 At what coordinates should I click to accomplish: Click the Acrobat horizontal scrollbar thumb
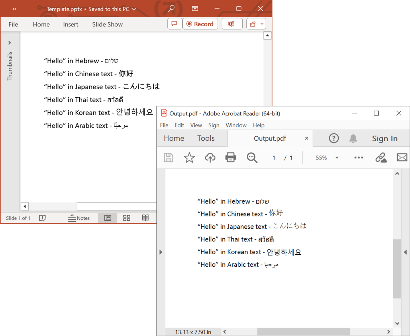click(303, 332)
